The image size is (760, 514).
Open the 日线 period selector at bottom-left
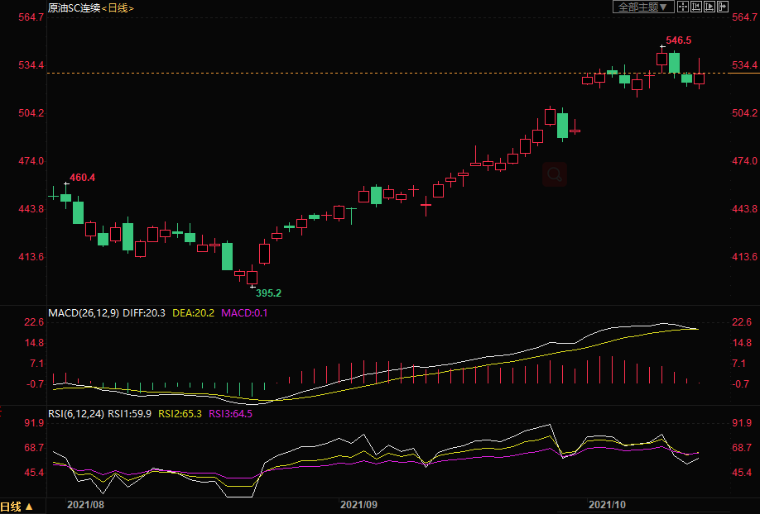tap(17, 507)
